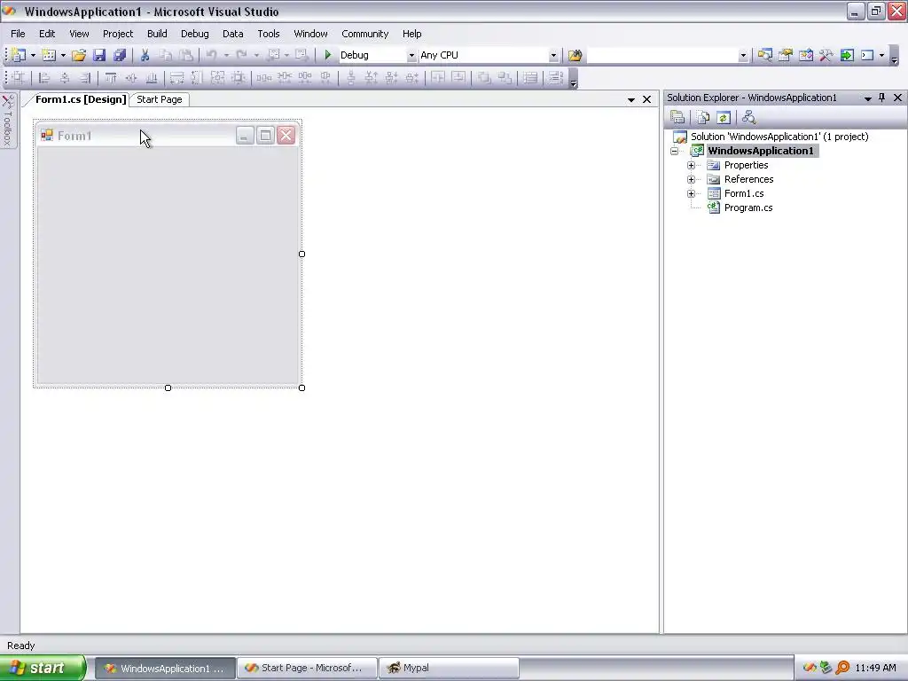Click the Add New Item toolbar icon
The height and width of the screenshot is (681, 908).
click(x=49, y=55)
